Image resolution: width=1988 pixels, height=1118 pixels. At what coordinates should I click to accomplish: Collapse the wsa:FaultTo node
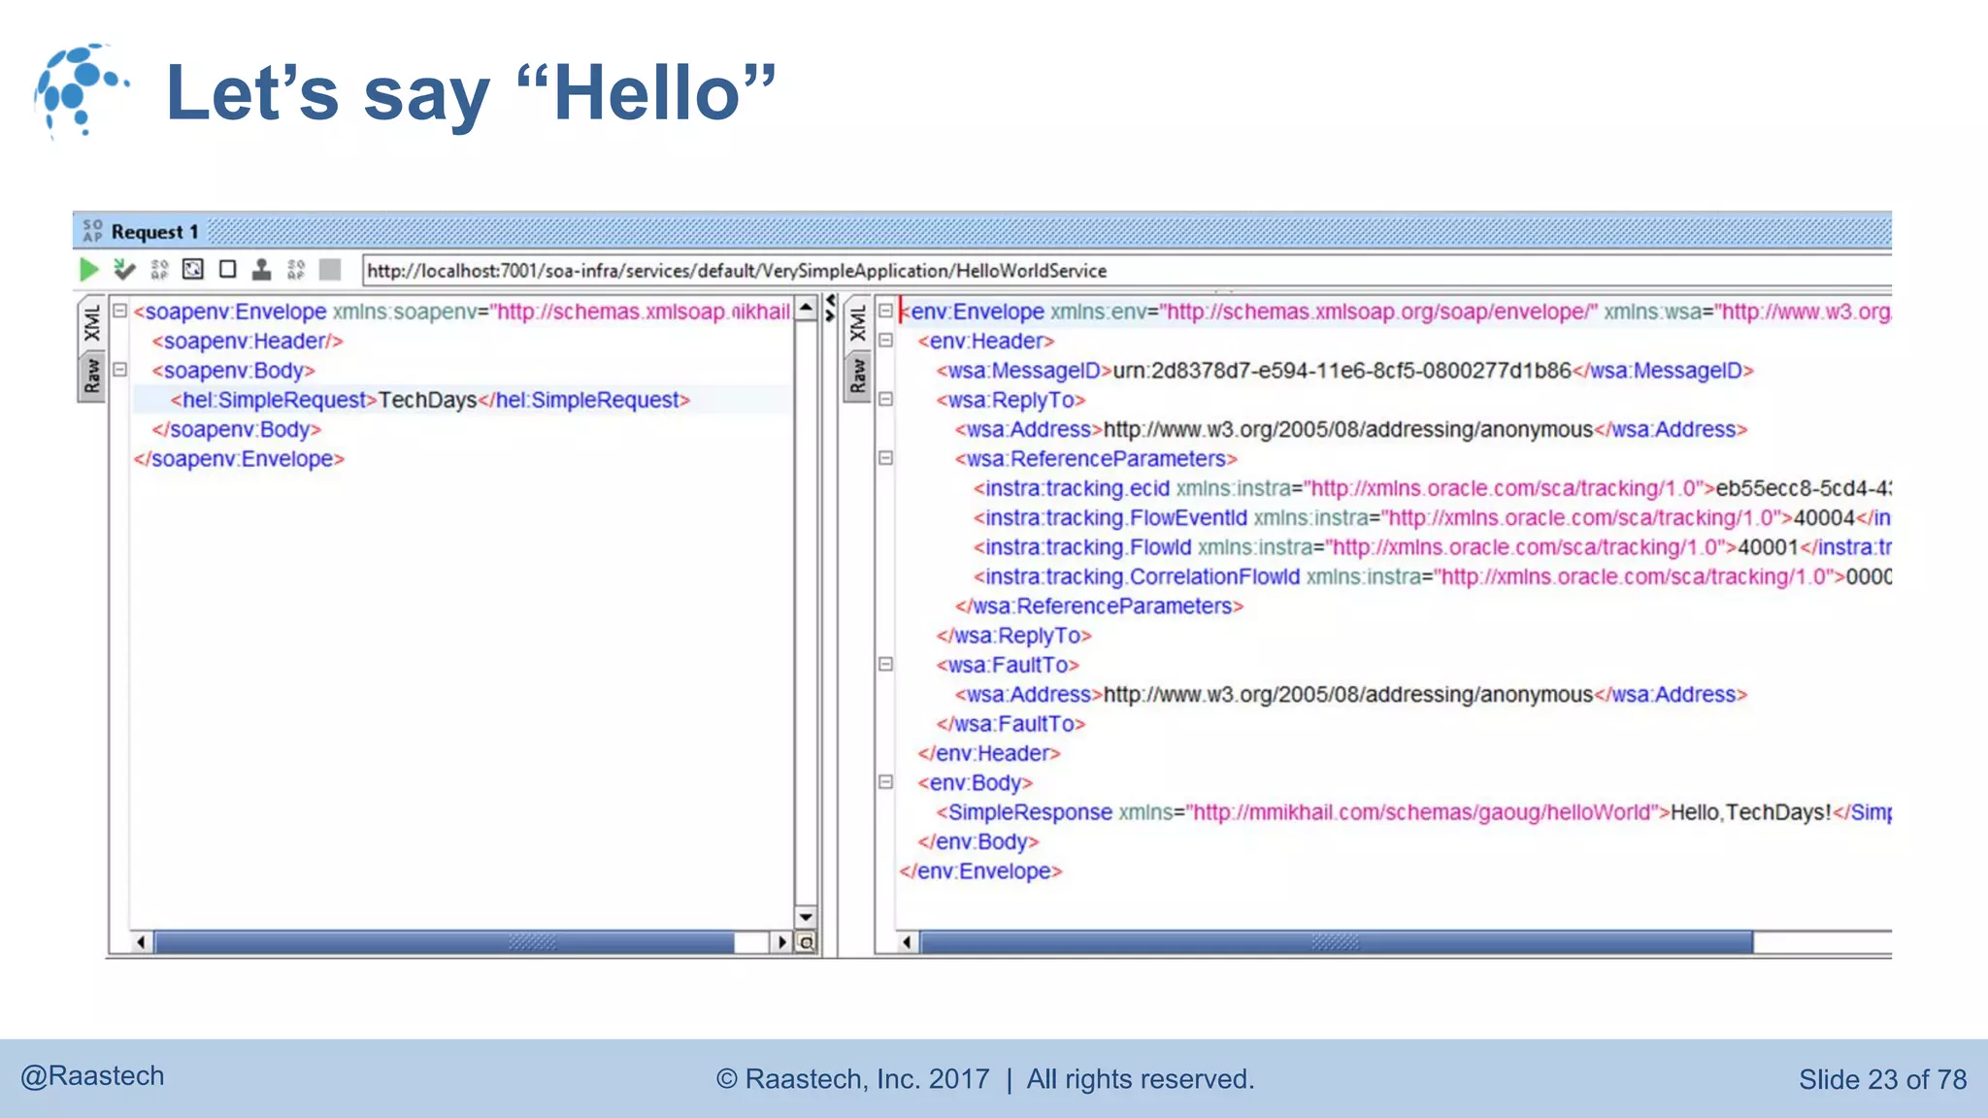tap(885, 665)
